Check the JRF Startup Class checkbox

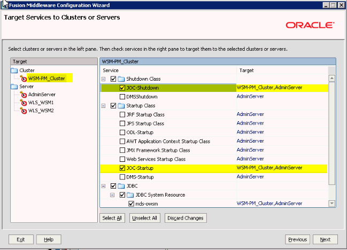[122, 114]
